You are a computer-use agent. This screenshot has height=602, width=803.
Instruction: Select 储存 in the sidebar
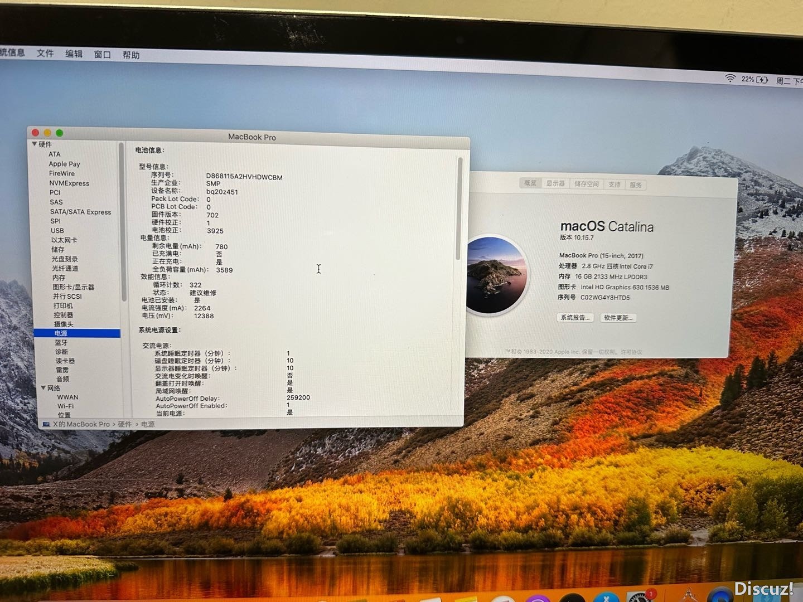point(57,249)
